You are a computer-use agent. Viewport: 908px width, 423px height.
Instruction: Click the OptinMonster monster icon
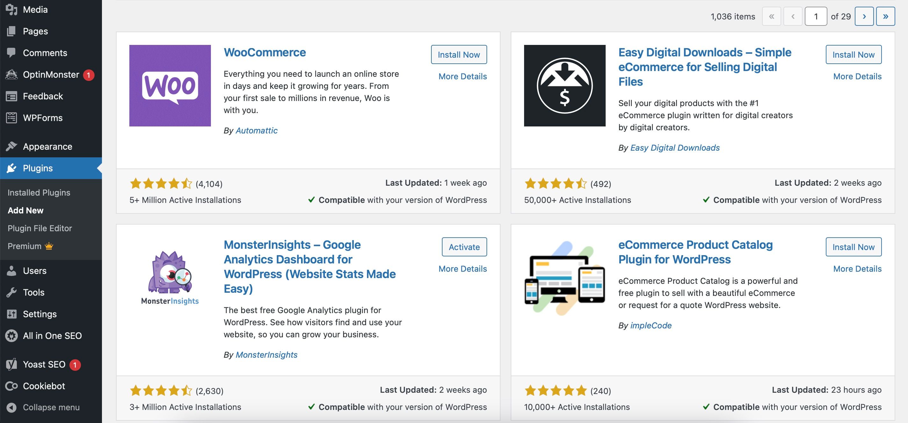[x=11, y=75]
